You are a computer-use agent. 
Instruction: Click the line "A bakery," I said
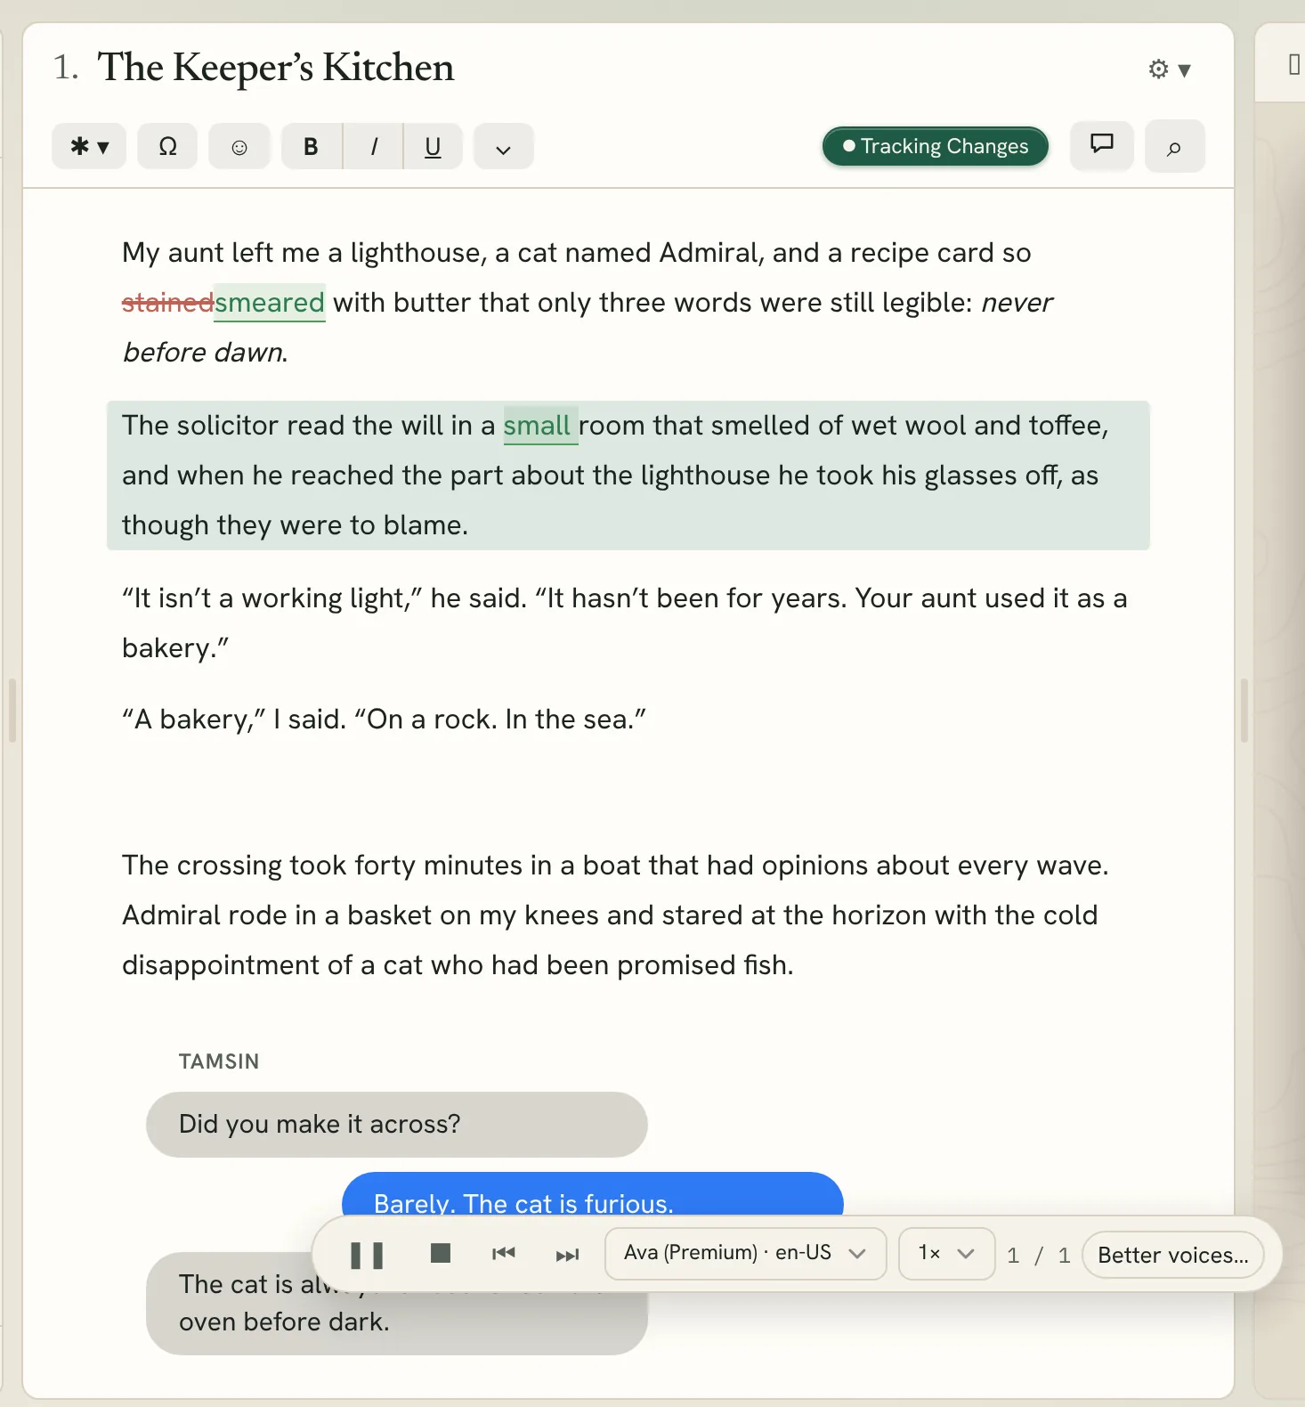point(384,720)
